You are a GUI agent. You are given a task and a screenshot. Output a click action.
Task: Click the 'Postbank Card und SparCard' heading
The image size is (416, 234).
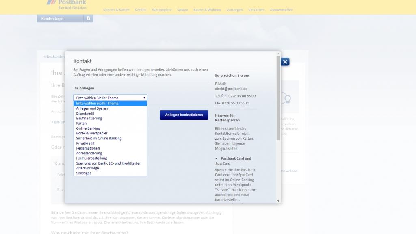234,161
